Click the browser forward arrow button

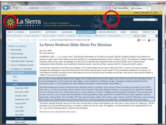[x=11, y=8]
